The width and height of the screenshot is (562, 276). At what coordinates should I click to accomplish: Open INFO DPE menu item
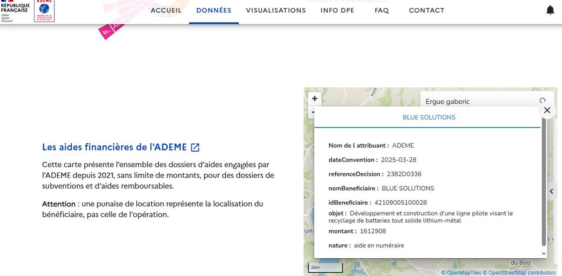[337, 10]
